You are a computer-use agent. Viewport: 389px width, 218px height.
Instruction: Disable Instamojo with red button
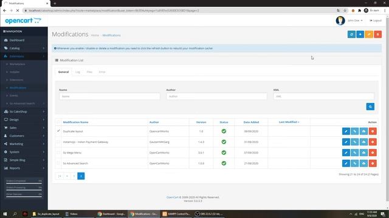373,142
